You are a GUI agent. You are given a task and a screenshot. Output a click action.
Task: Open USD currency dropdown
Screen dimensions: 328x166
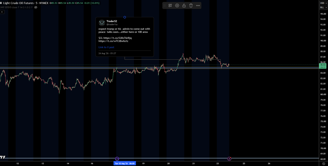coord(323,3)
